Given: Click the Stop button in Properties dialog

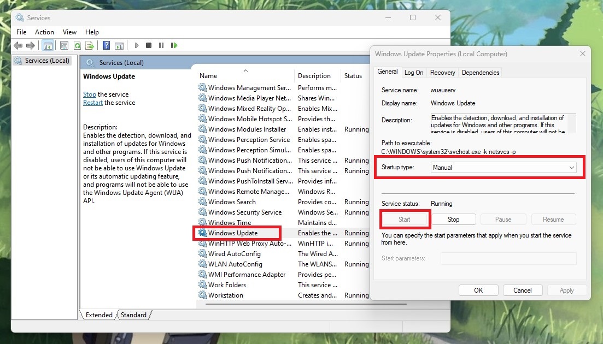Looking at the screenshot, I should [x=453, y=220].
